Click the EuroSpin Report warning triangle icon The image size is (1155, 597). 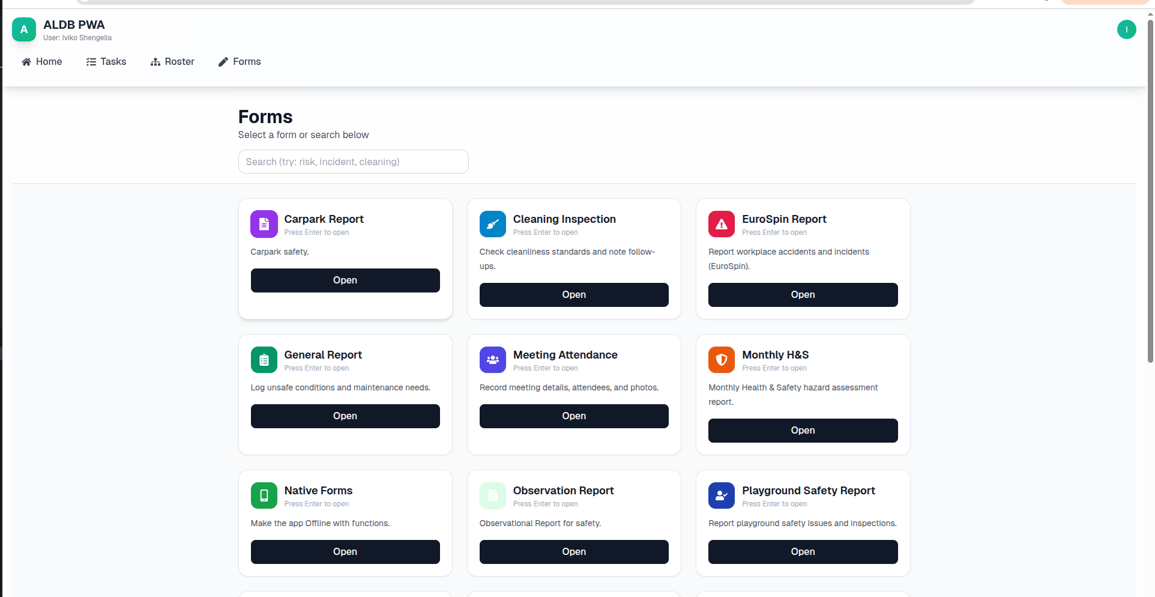coord(721,224)
